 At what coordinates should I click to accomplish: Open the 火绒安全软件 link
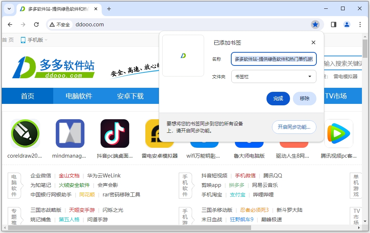pyautogui.click(x=74, y=185)
